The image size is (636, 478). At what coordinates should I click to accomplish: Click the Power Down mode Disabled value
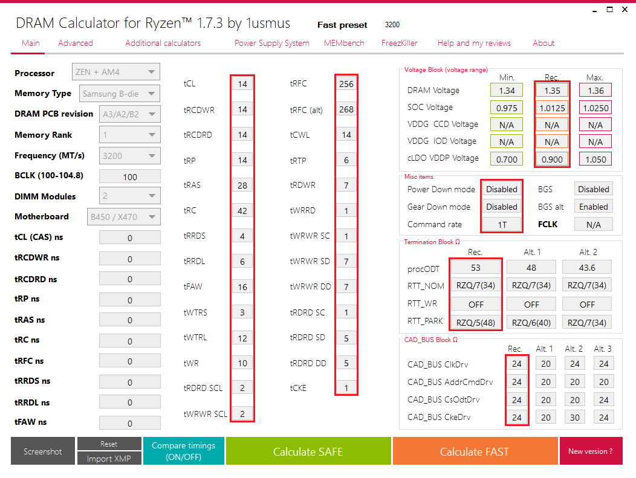pyautogui.click(x=502, y=189)
